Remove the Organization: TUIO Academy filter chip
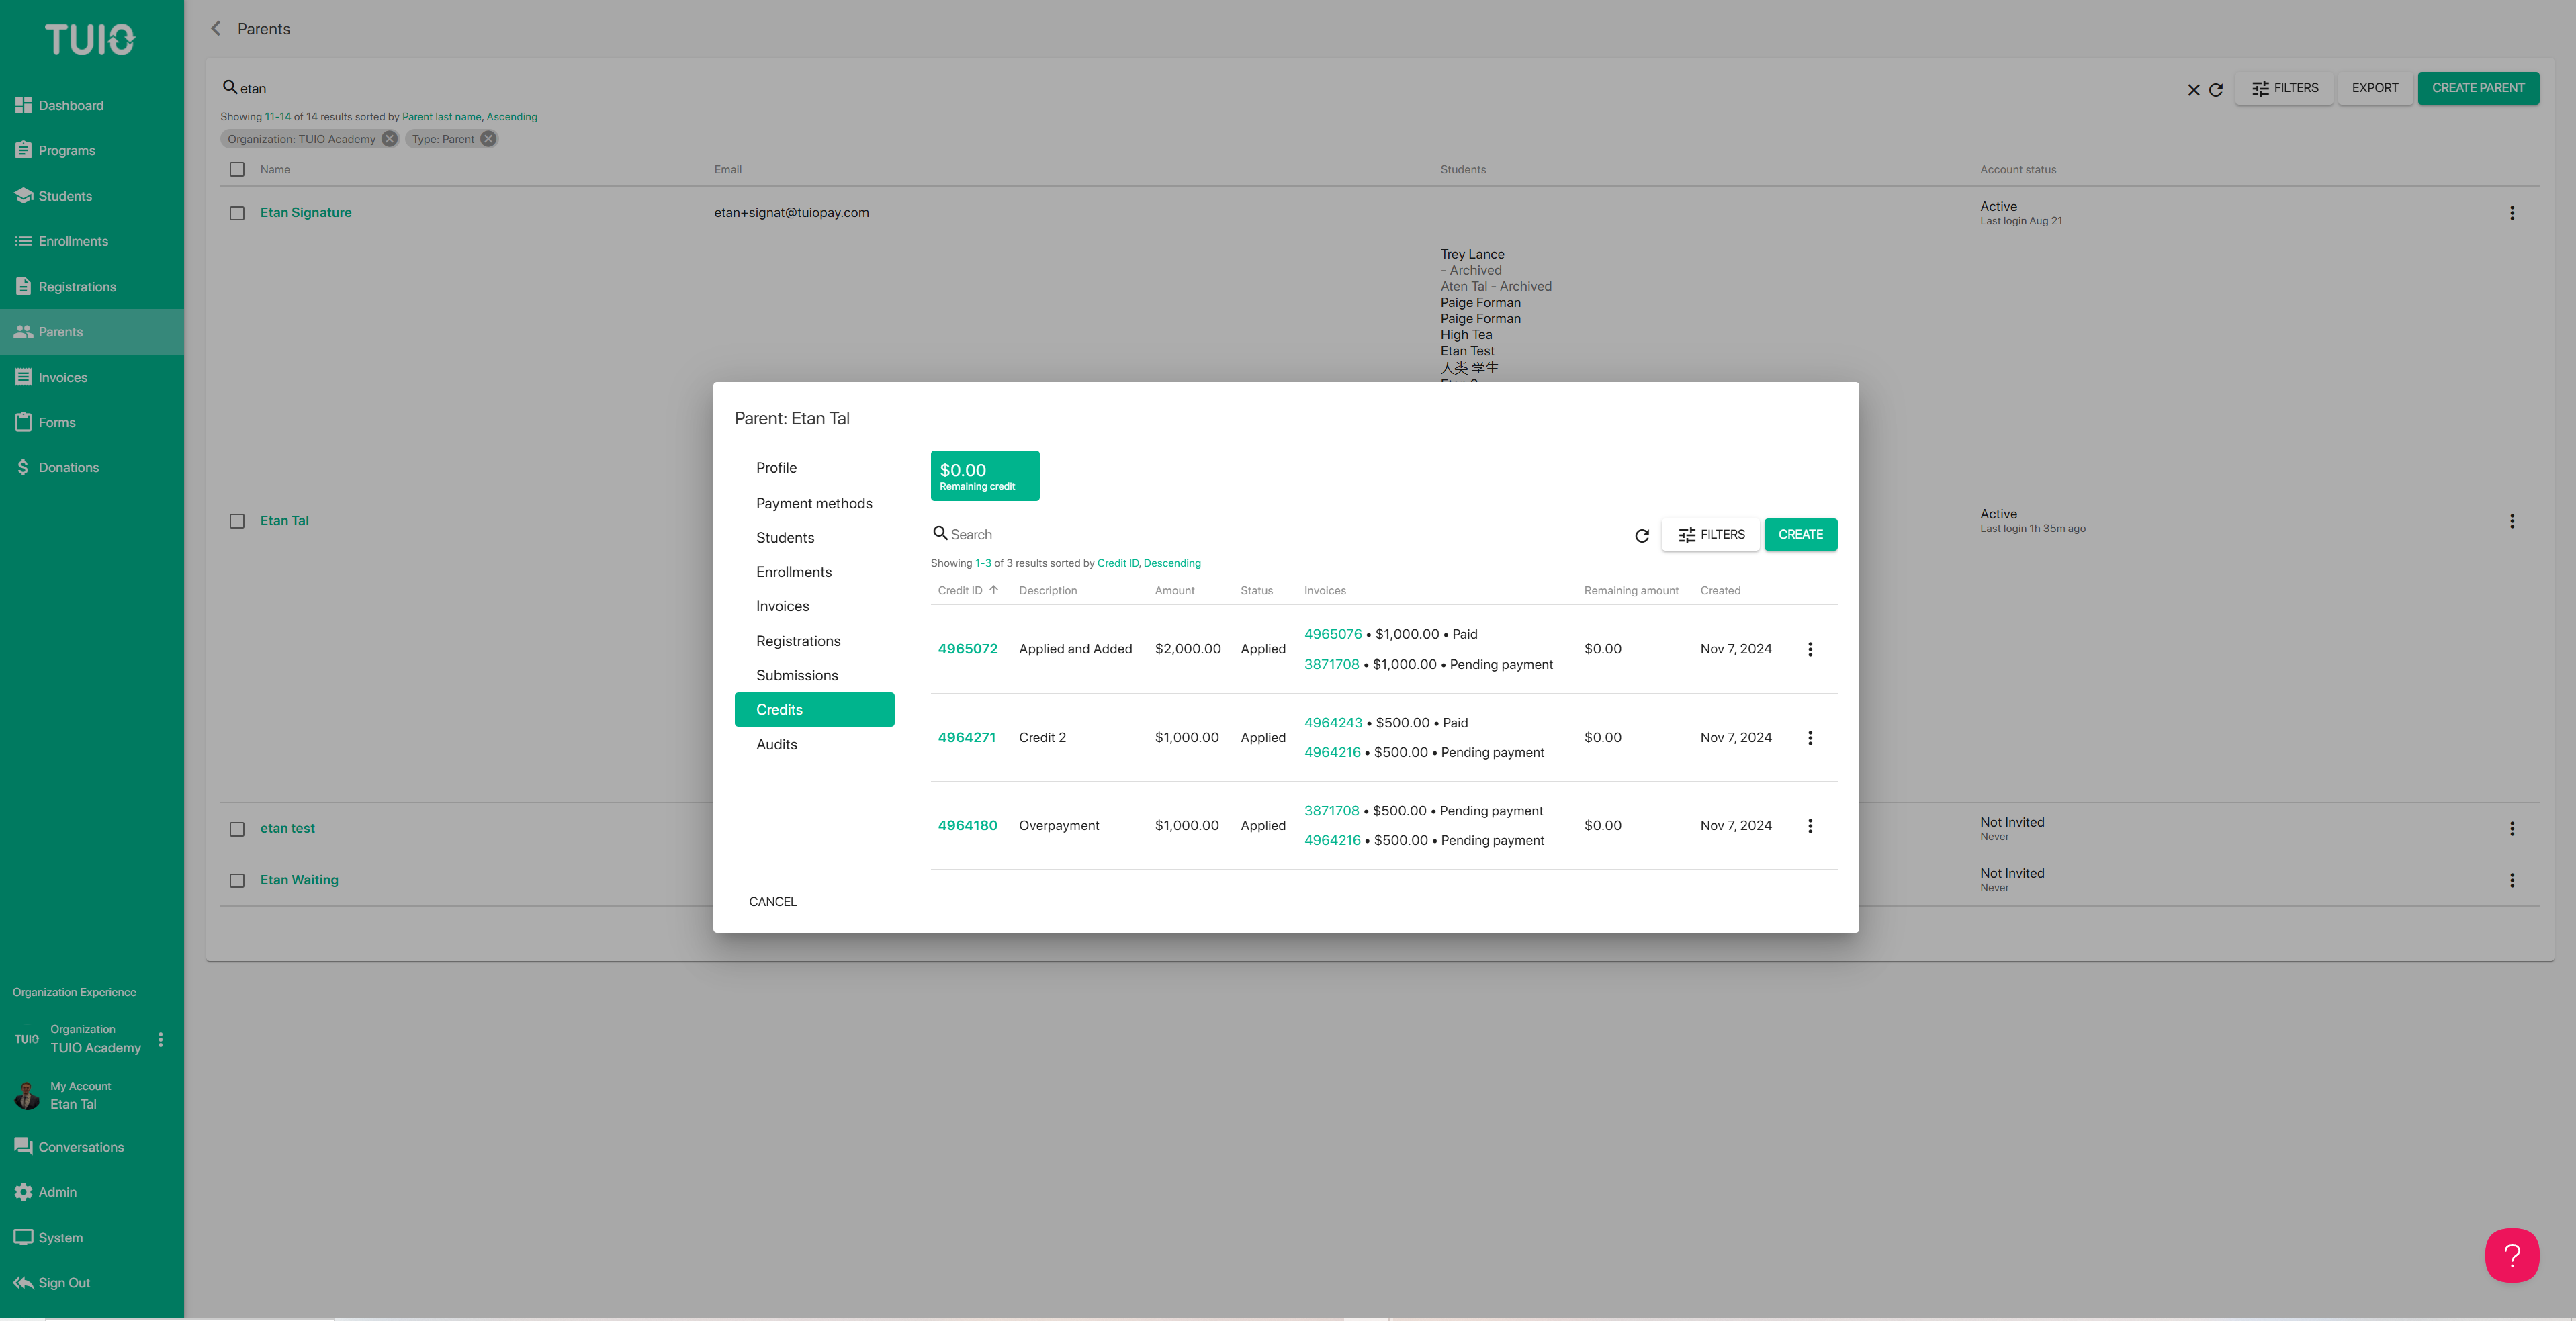Screen dimensions: 2576x1321 pos(389,139)
